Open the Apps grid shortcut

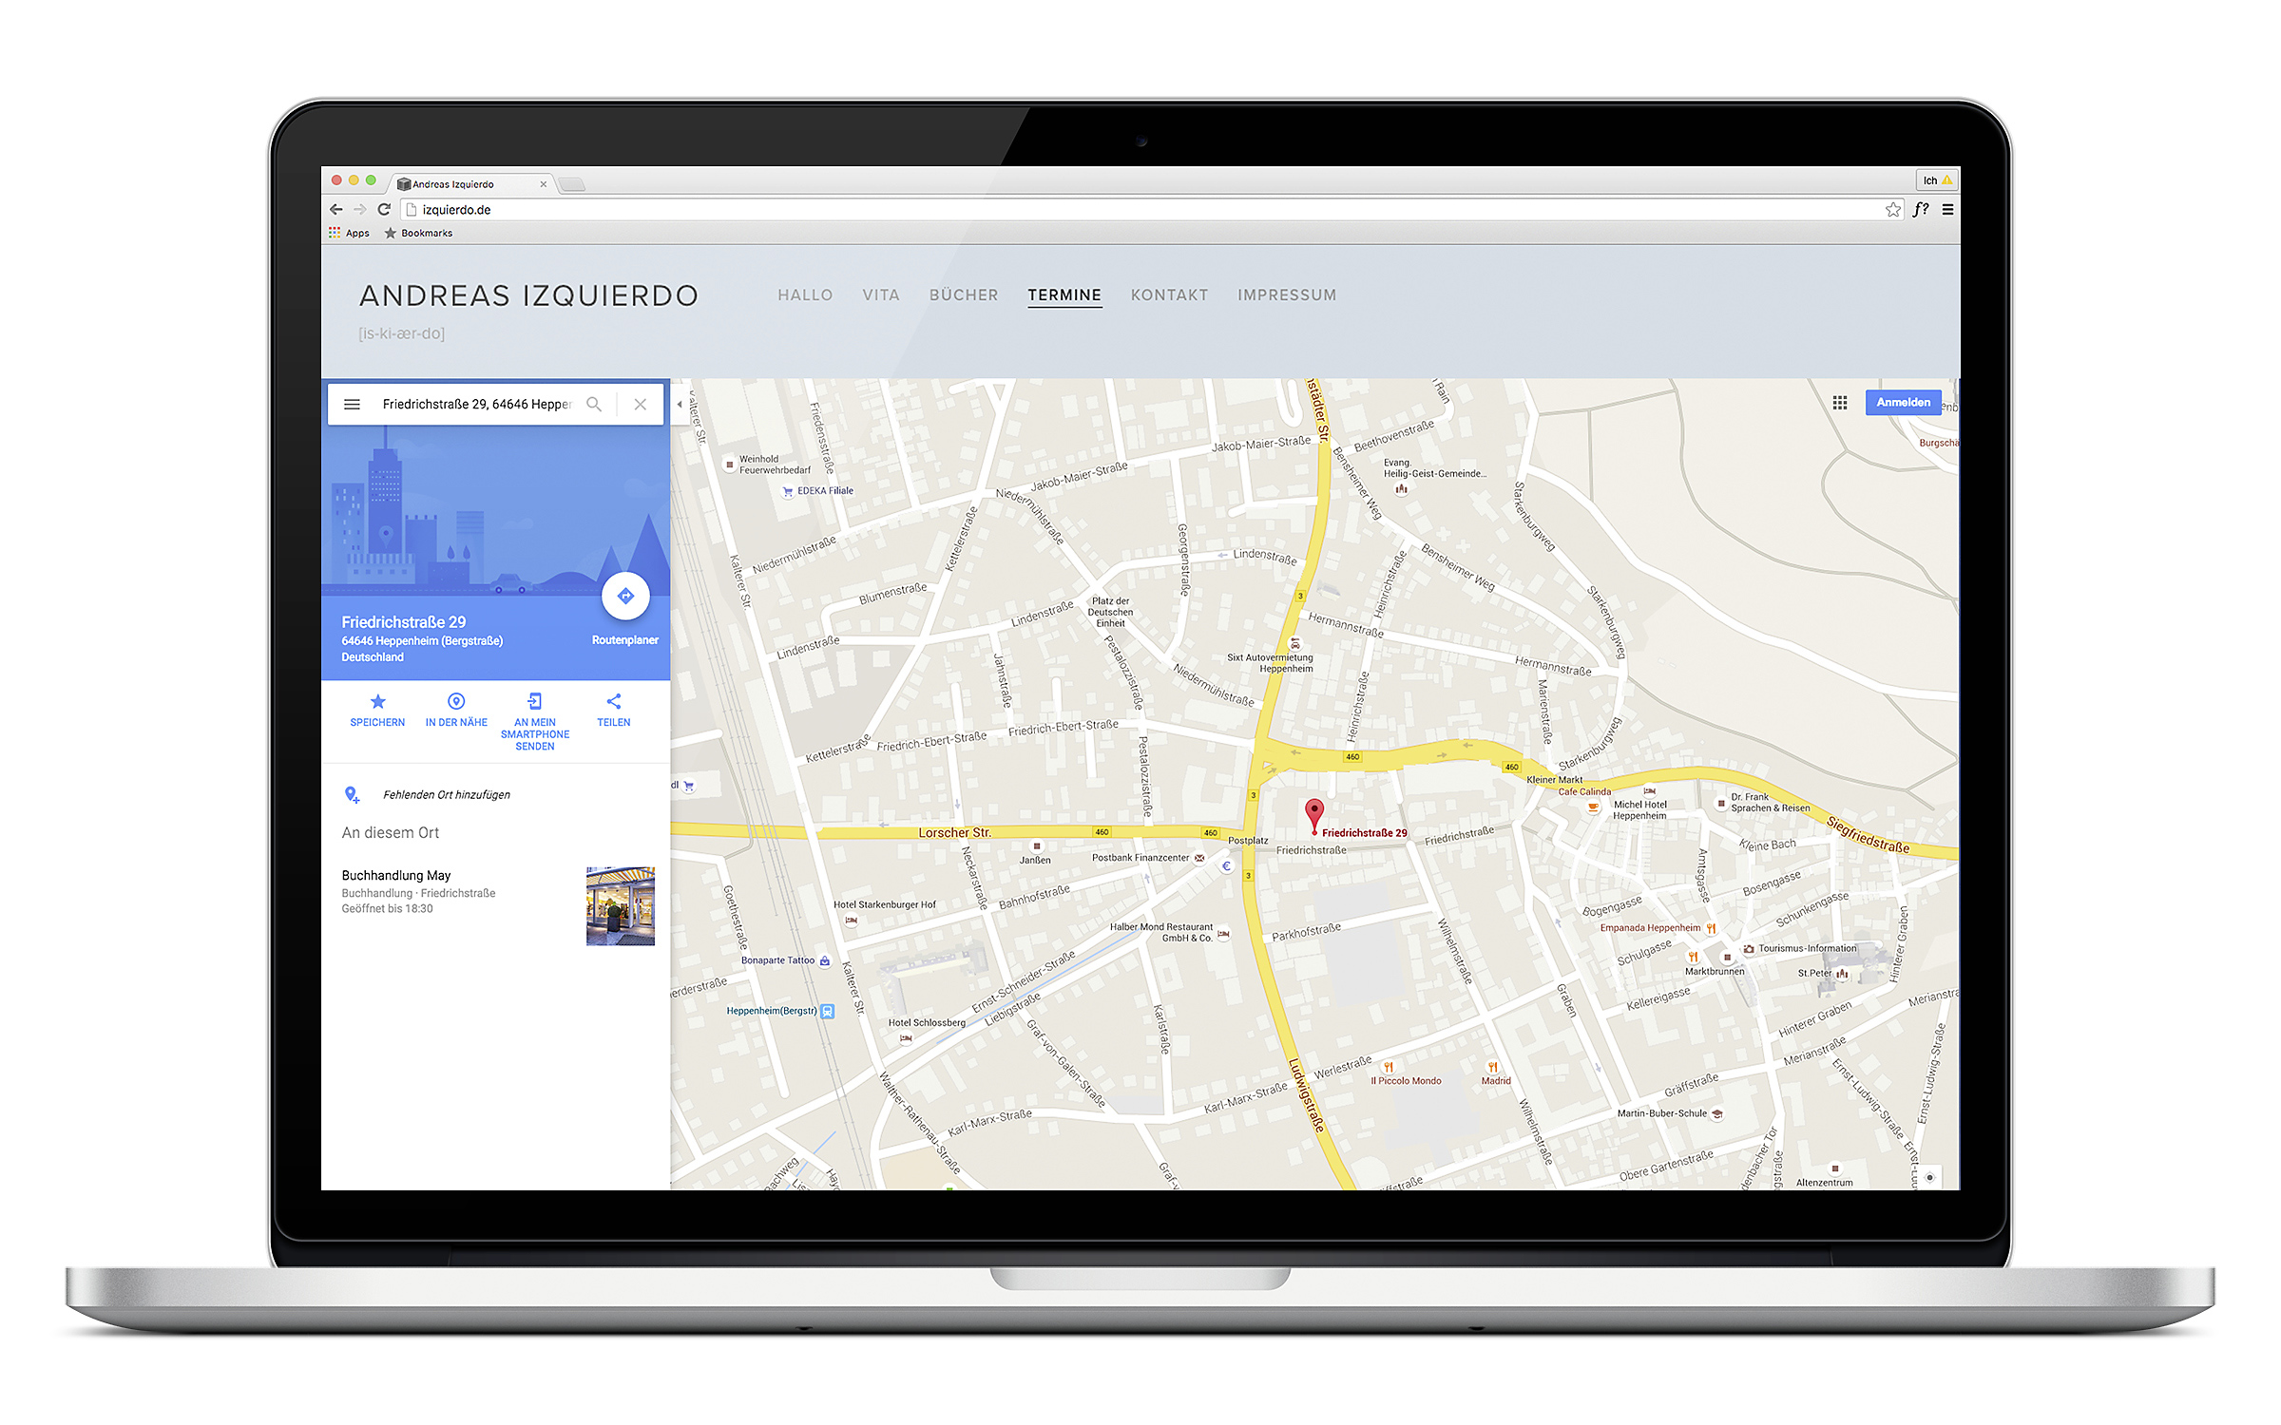349,233
